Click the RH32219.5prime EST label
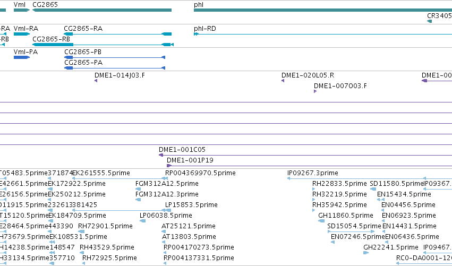This screenshot has height=266, width=452. click(339, 194)
